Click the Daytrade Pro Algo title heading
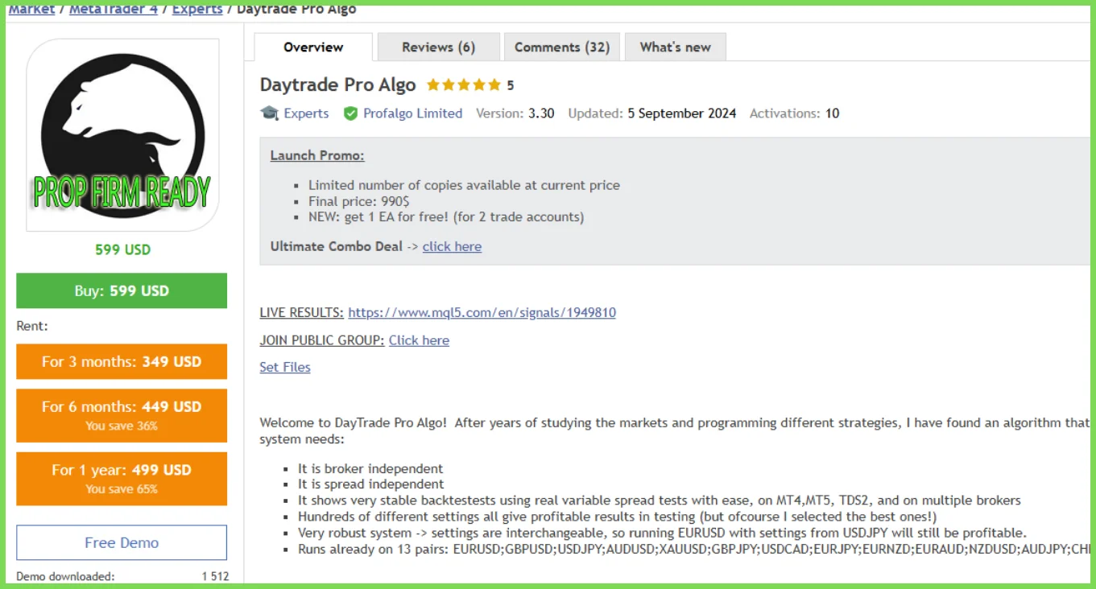The width and height of the screenshot is (1096, 589). point(337,84)
